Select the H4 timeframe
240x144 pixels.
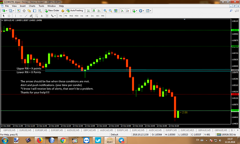pos(87,16)
